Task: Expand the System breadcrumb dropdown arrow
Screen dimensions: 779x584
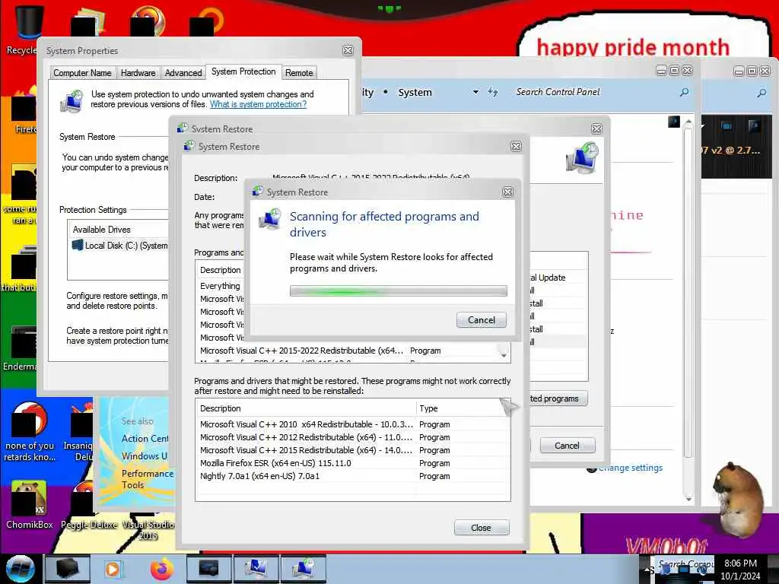Action: (475, 92)
